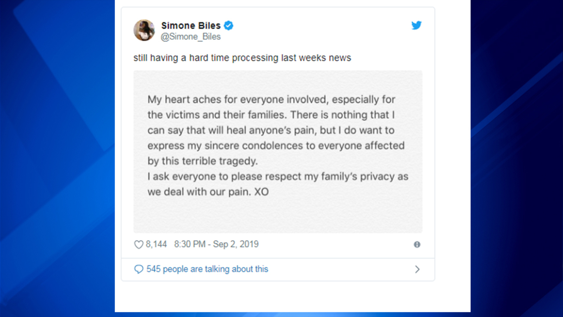Viewport: 563px width, 317px height.
Task: Click 'by this terrible tragedy.' line
Action: 202,161
